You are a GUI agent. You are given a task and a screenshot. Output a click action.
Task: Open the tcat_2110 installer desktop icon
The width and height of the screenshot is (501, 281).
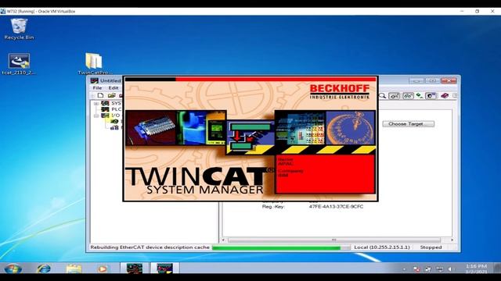(x=19, y=64)
